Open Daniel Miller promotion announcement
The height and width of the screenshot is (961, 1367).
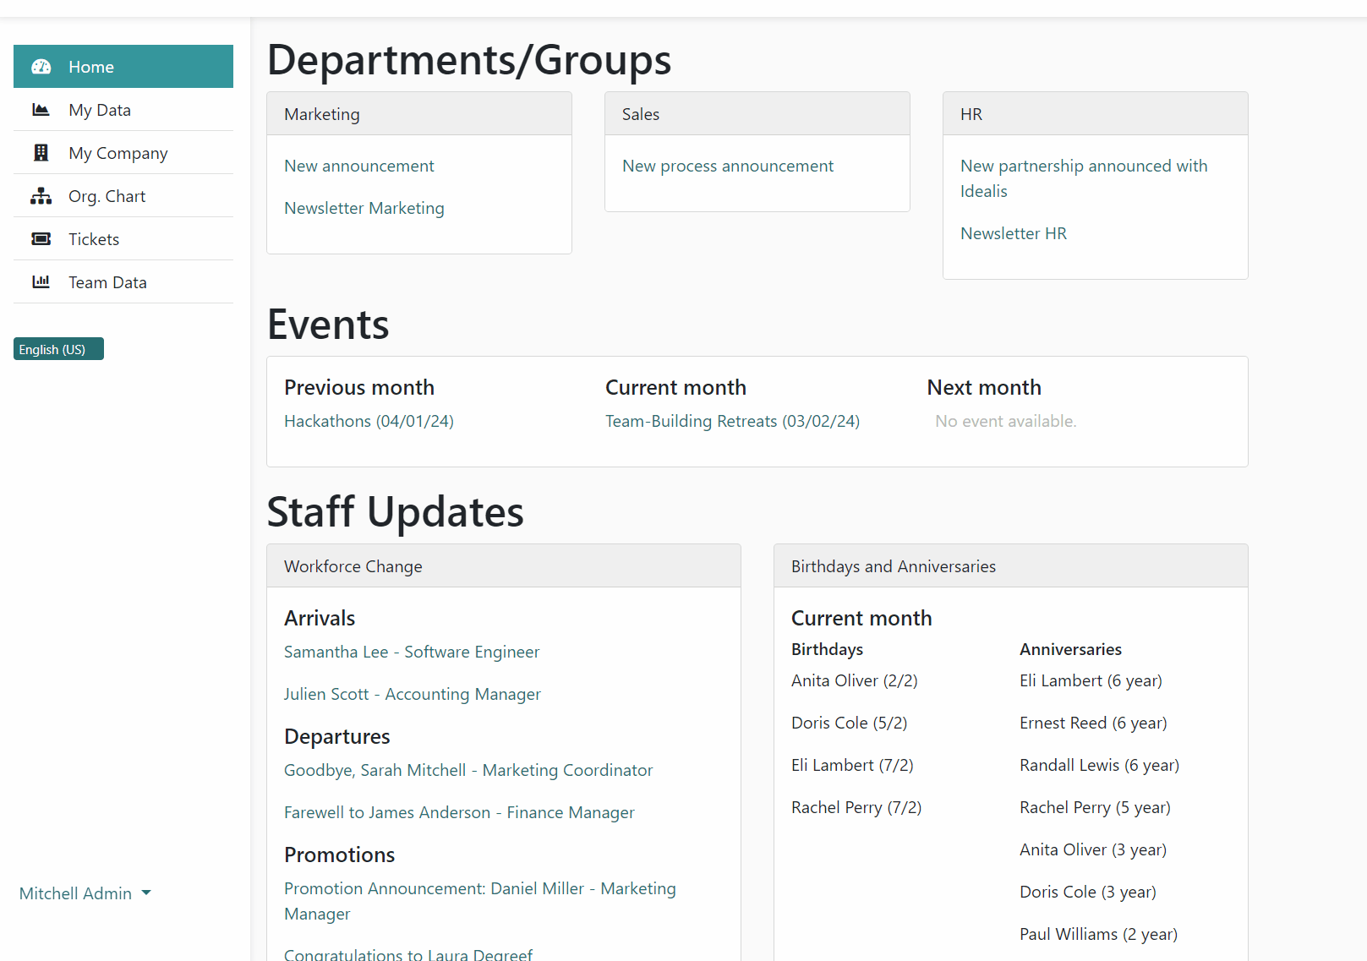click(479, 901)
